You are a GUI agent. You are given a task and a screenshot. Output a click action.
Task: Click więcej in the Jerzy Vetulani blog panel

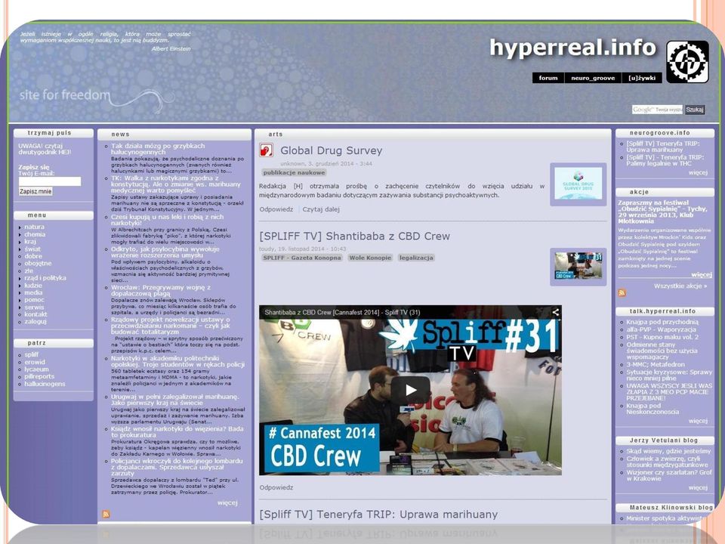pos(698,487)
